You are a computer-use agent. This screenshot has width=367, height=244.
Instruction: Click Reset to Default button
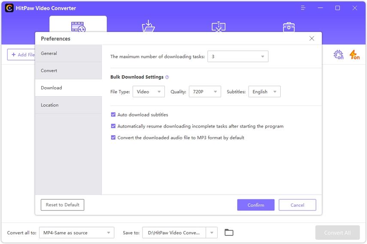pyautogui.click(x=63, y=205)
